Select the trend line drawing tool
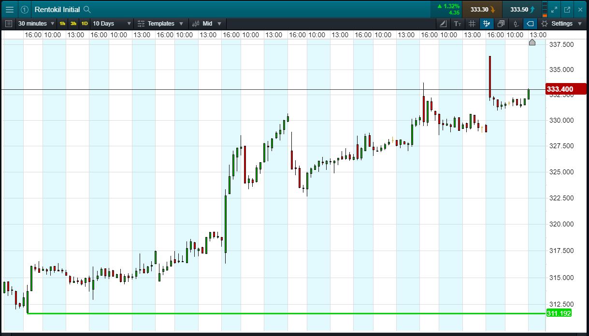This screenshot has height=336, width=589. (x=443, y=23)
